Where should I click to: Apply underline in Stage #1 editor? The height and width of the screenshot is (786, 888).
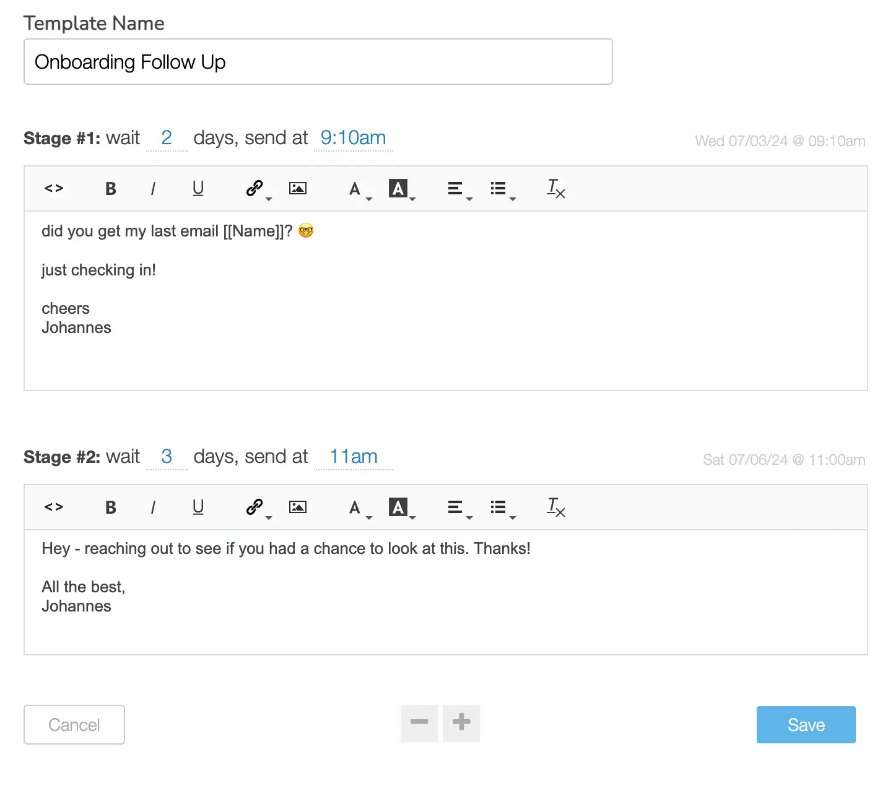(198, 189)
